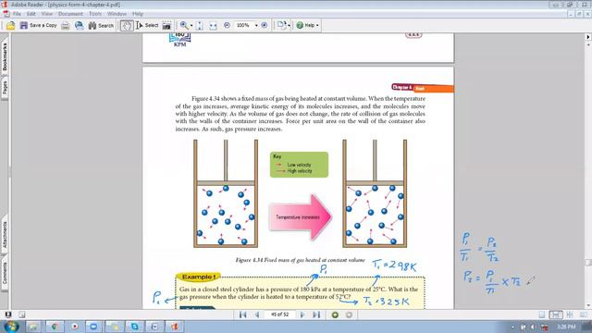592x333 pixels.
Task: Click the page number field 45 of 52
Action: [280, 314]
